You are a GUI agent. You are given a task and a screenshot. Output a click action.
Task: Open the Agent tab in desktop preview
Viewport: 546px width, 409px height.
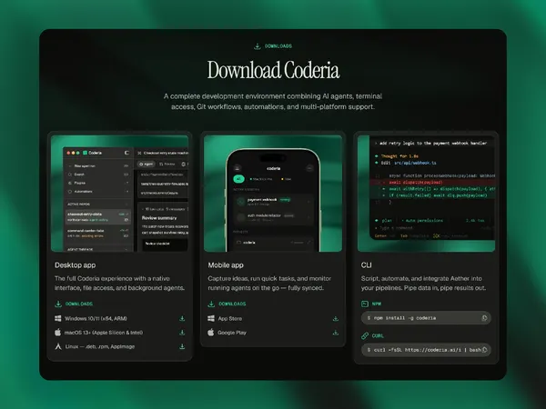[146, 164]
